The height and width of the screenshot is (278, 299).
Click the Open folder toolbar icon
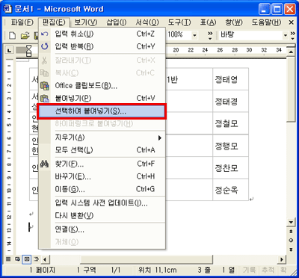25,36
